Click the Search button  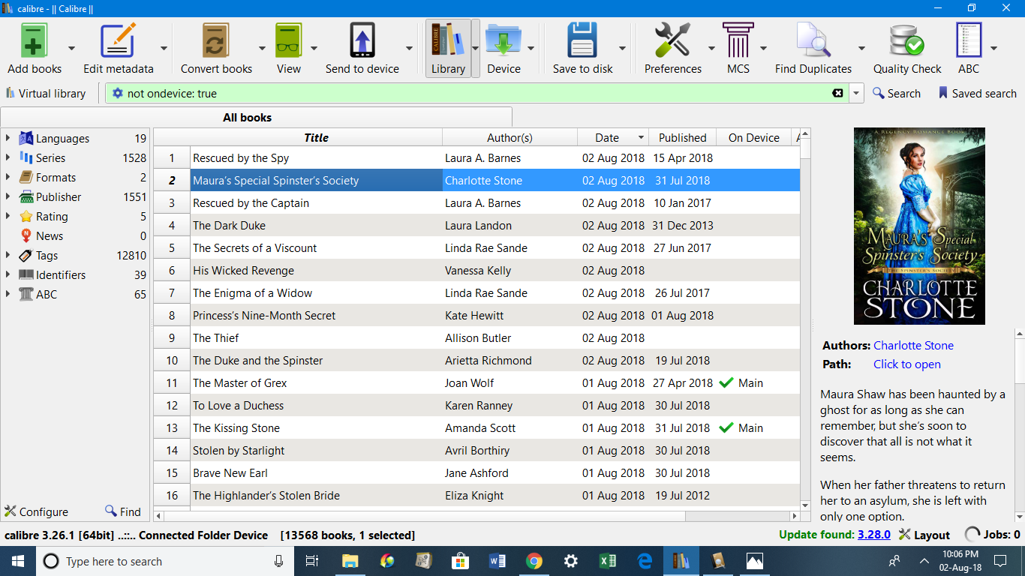click(896, 94)
